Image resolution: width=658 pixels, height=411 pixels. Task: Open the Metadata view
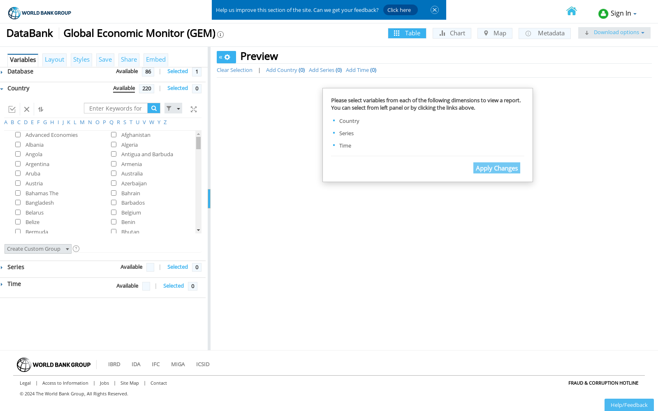(x=544, y=33)
